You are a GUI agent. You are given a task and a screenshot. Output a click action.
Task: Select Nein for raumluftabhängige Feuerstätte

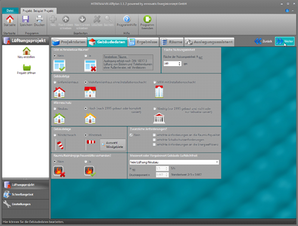55,162
